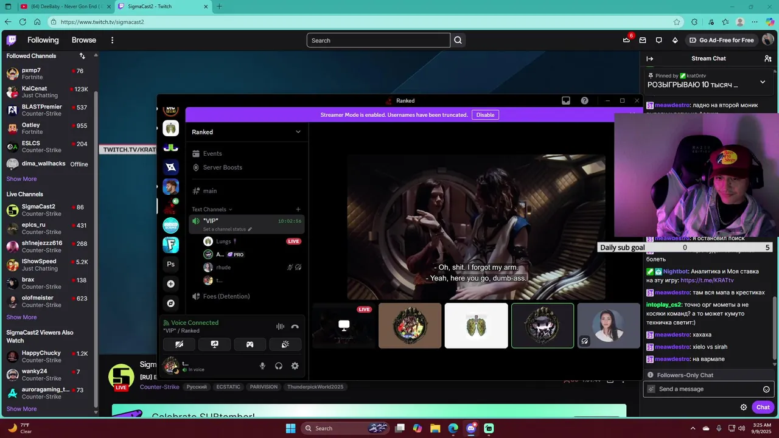Disconnect from voice with the hang-up icon
Screen dimensions: 779x438
[295, 327]
